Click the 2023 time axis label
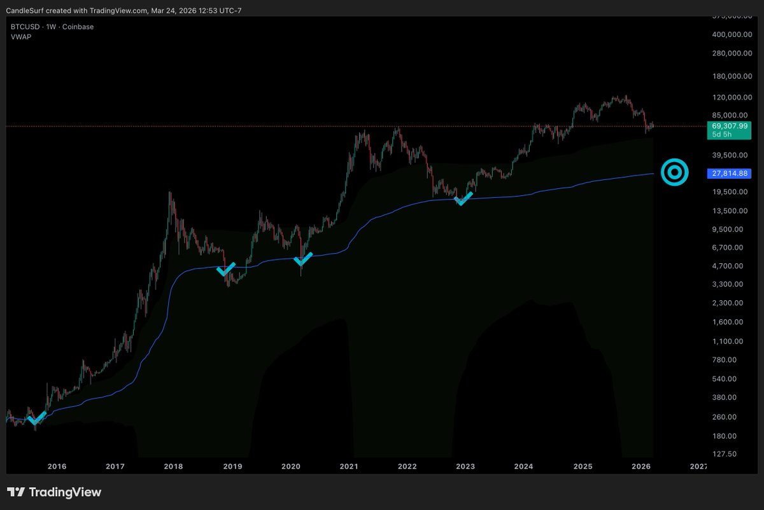Image resolution: width=764 pixels, height=510 pixels. point(465,467)
